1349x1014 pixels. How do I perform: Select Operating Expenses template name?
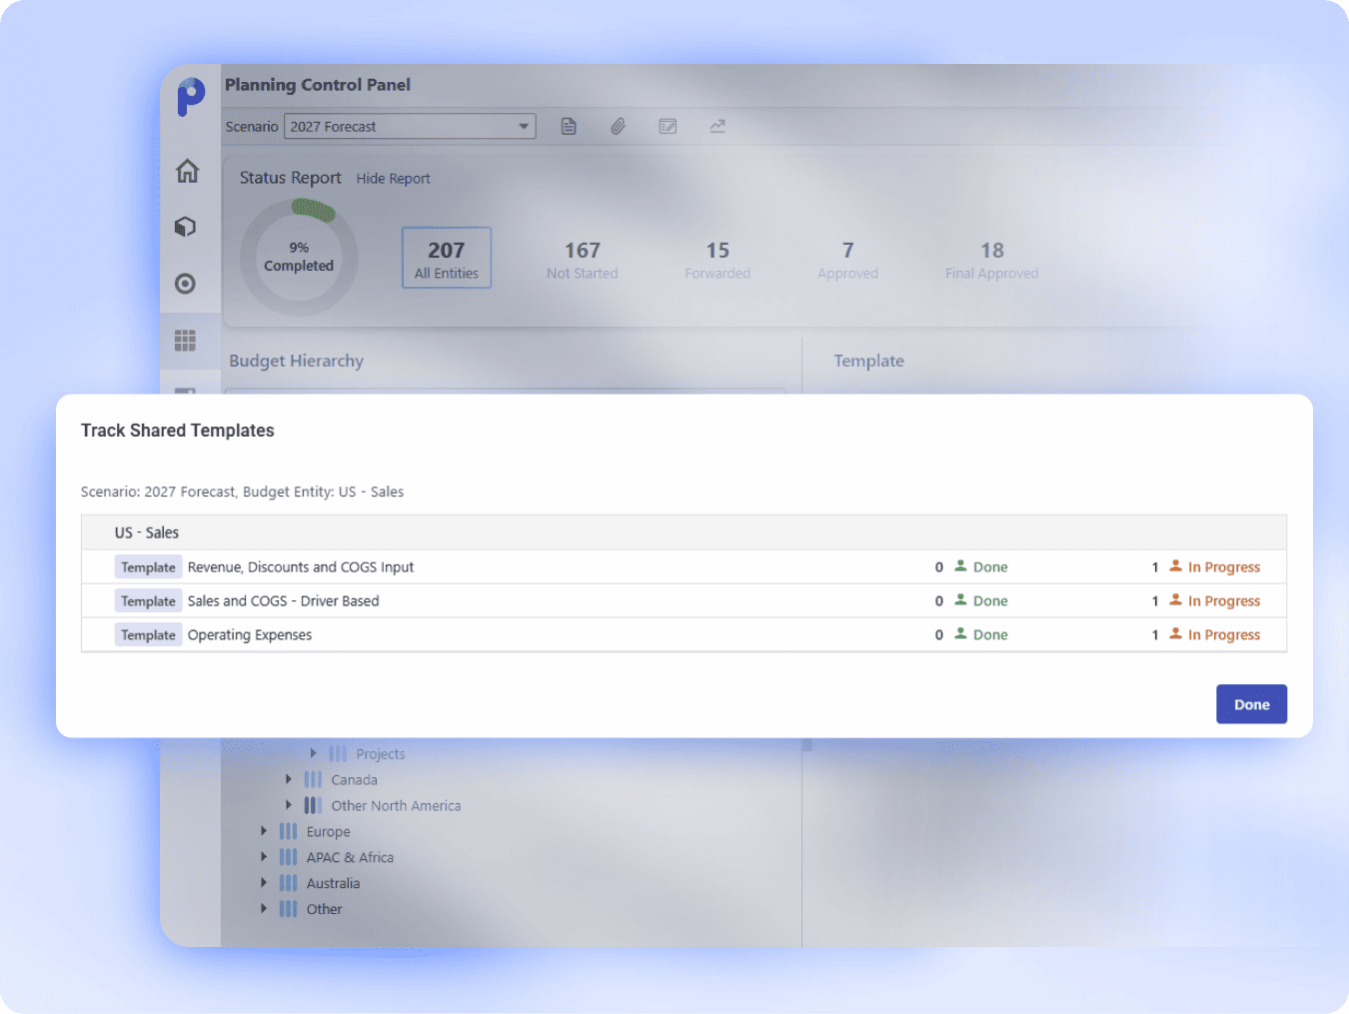250,635
